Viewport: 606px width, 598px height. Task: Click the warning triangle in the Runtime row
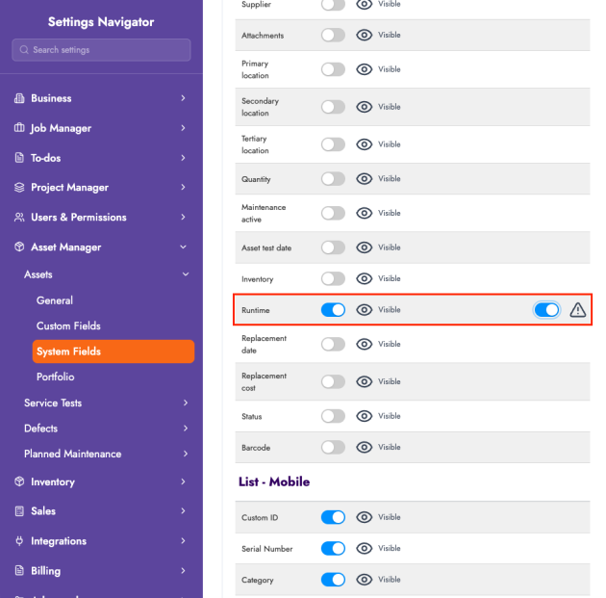click(577, 310)
